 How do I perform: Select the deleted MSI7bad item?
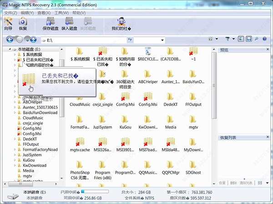point(148,145)
